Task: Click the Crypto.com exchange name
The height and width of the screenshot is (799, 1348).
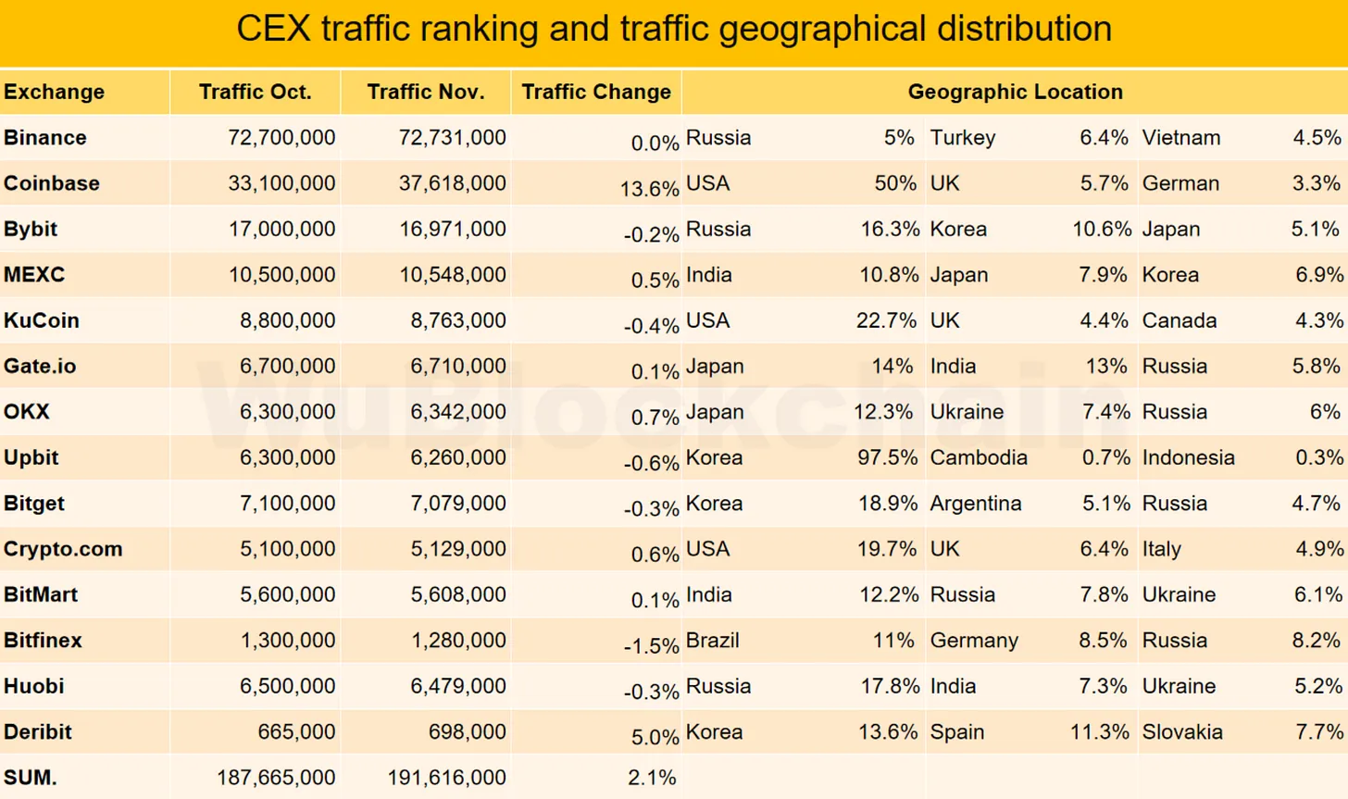Action: coord(63,549)
